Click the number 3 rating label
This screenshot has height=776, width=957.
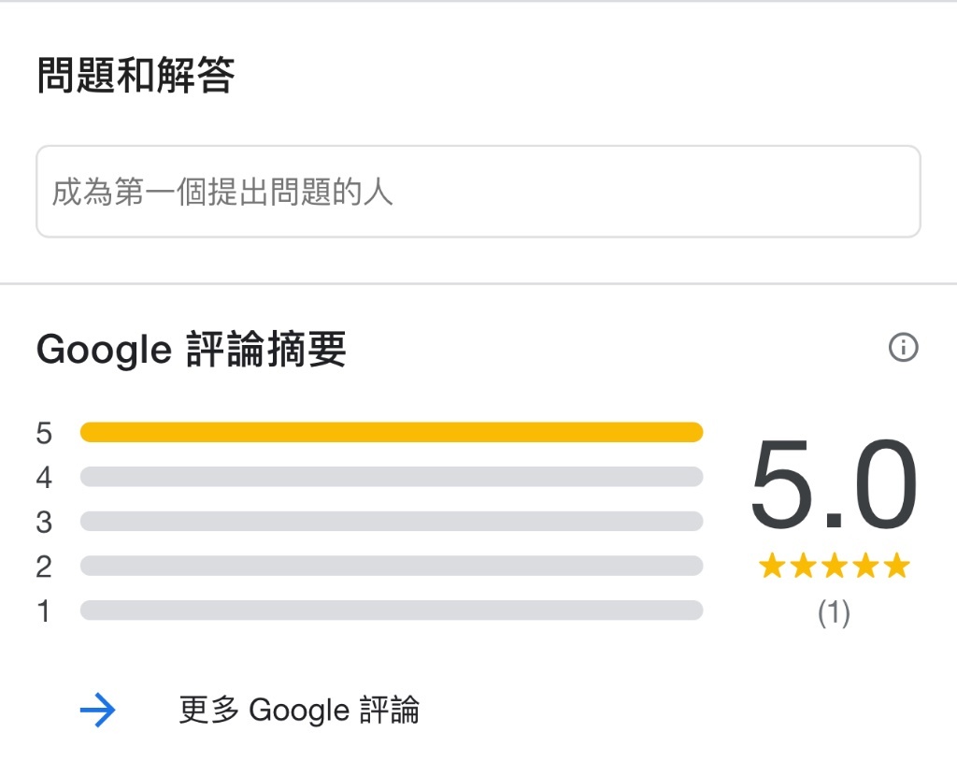coord(44,522)
